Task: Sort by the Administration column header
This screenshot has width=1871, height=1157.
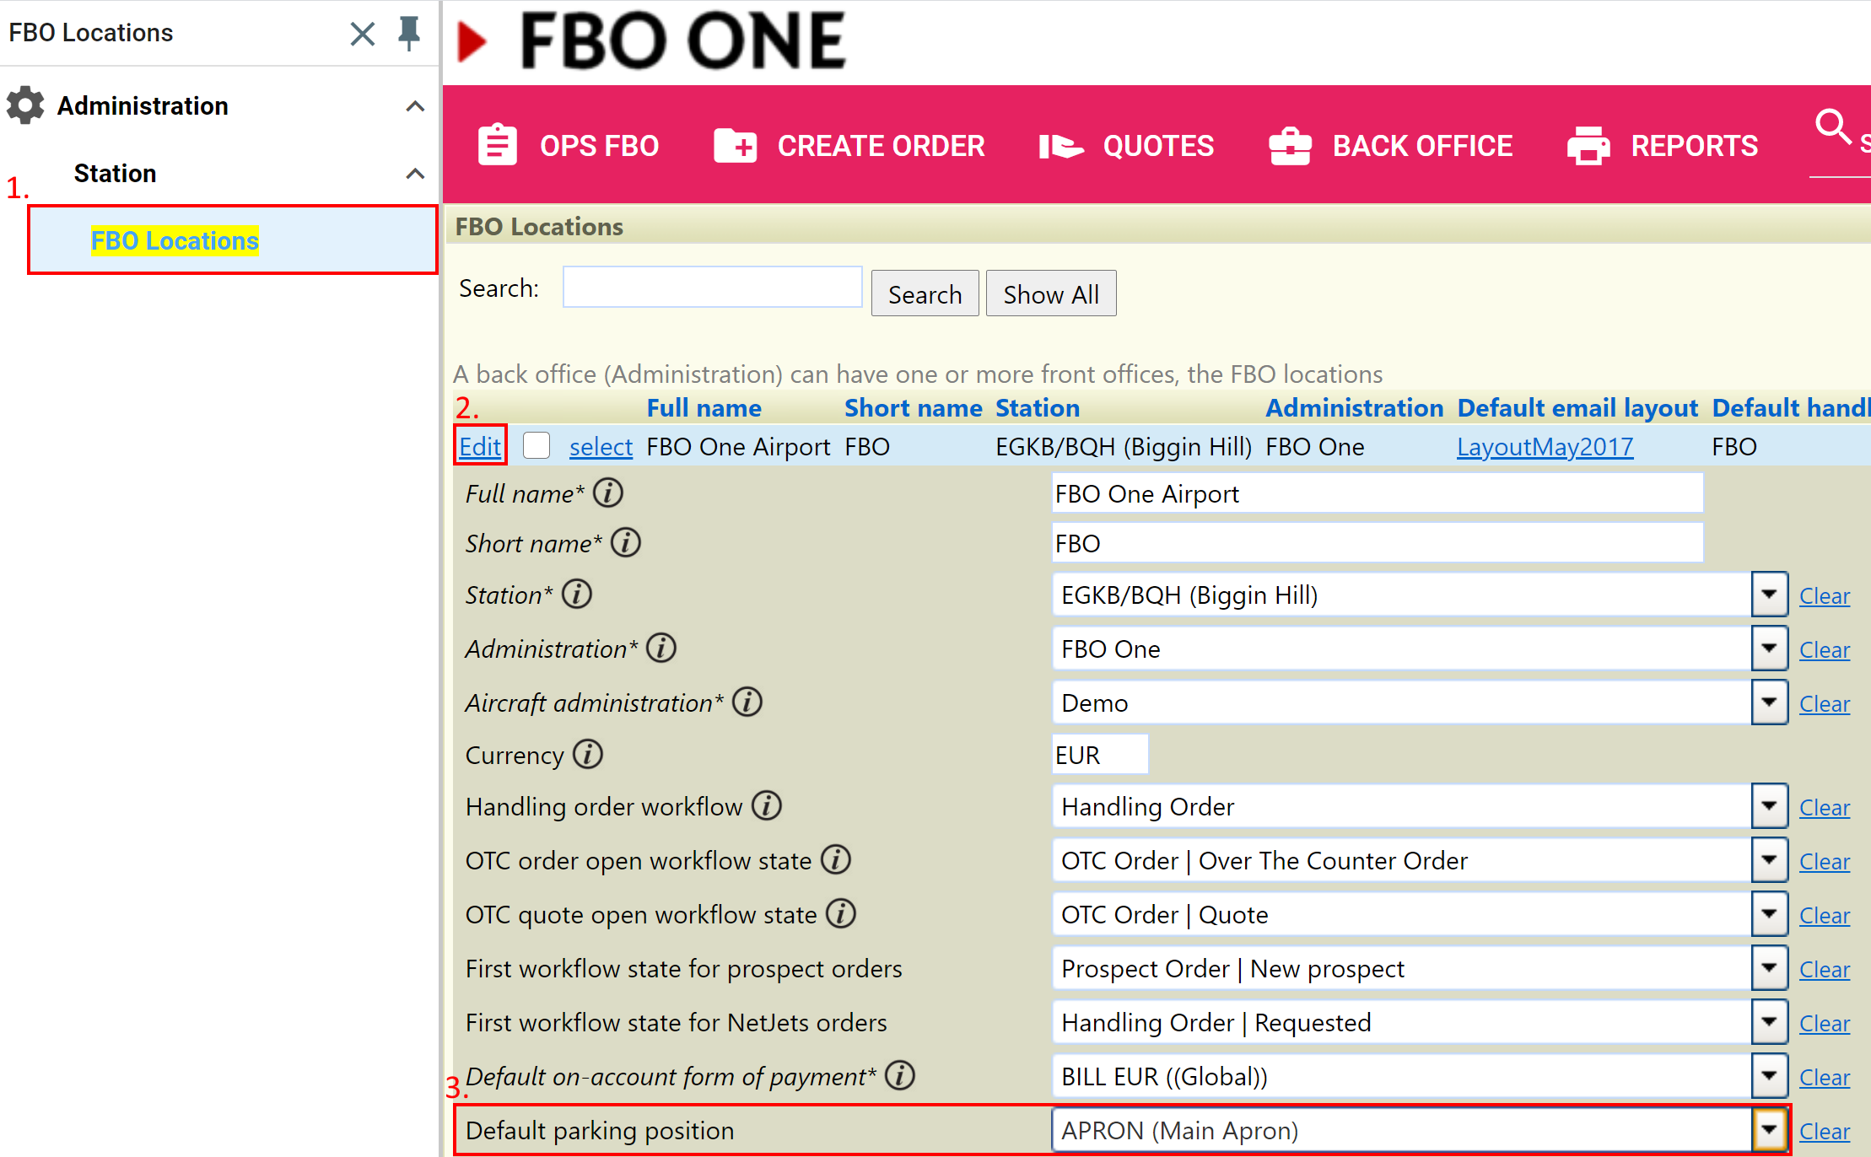Action: click(1355, 408)
